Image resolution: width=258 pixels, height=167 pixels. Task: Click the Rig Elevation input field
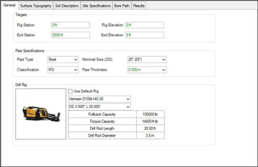[144, 25]
